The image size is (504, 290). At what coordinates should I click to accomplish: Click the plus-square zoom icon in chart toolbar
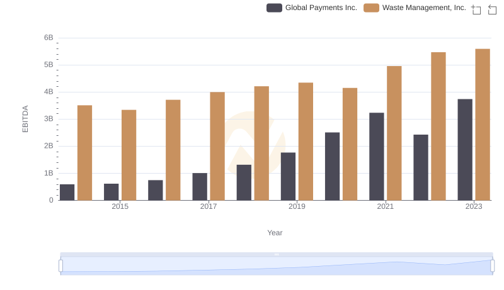[x=476, y=9]
